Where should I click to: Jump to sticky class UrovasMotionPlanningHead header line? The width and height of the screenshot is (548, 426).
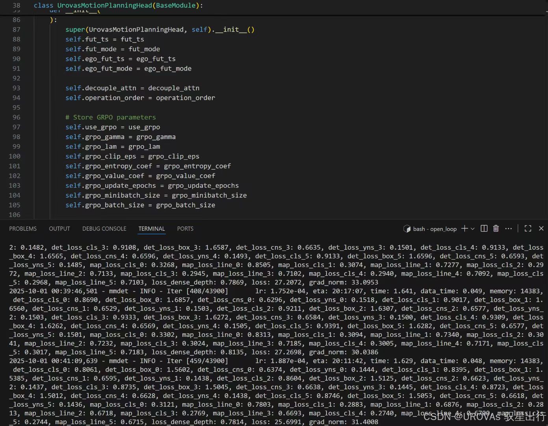coord(118,6)
